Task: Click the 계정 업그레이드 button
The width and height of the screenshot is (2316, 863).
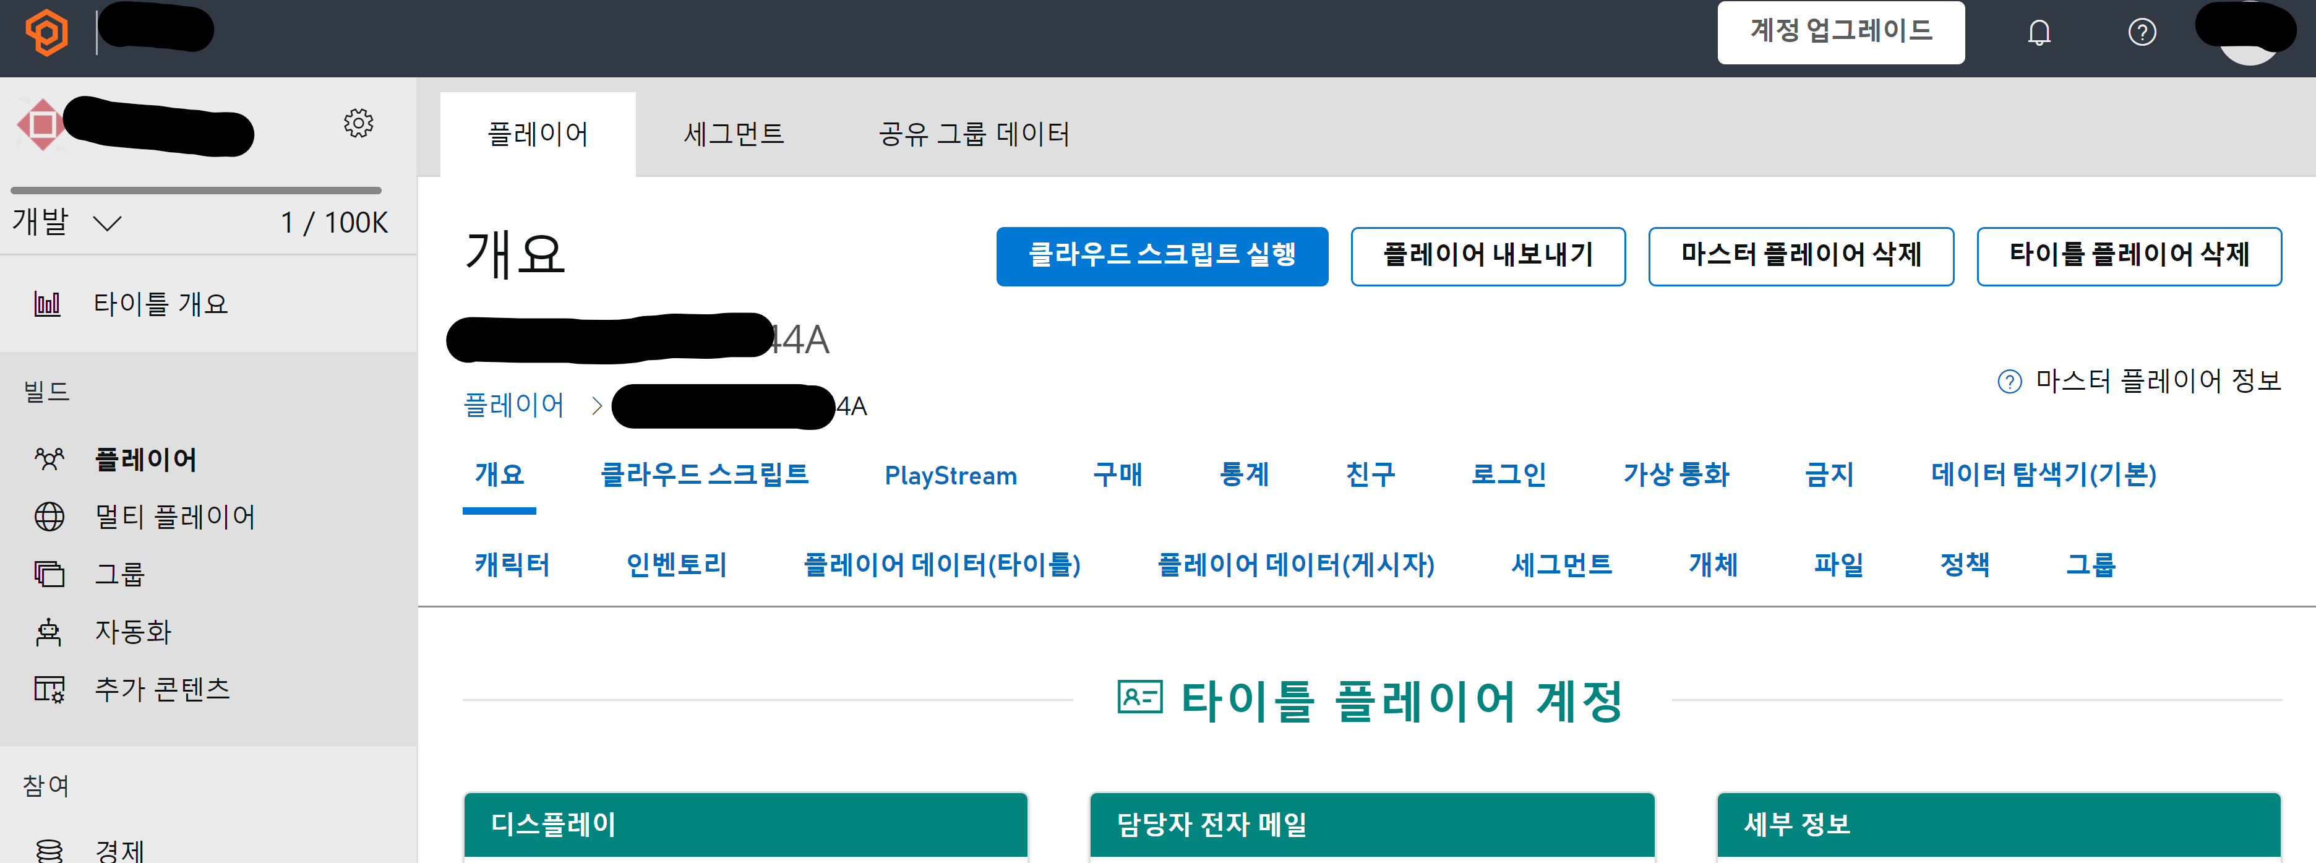Action: click(x=1840, y=32)
